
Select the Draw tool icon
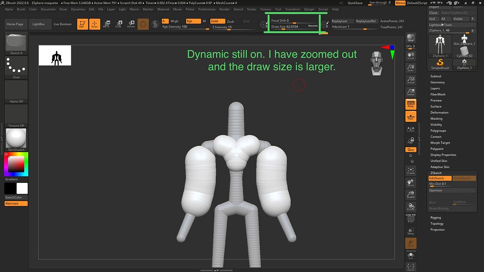click(x=95, y=24)
